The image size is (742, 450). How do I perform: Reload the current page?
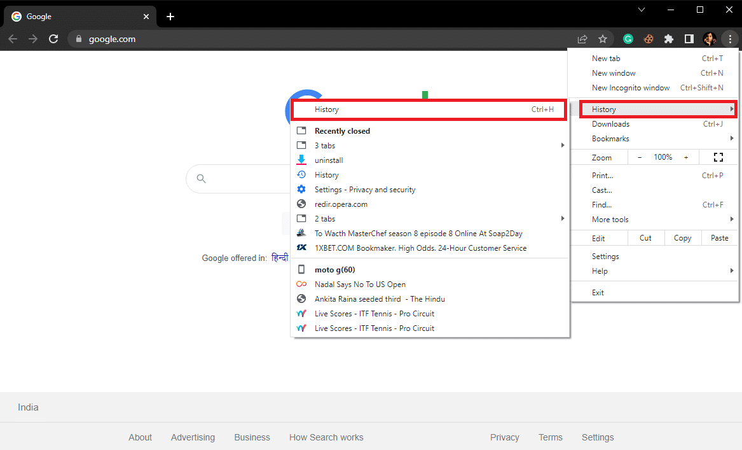pos(53,39)
